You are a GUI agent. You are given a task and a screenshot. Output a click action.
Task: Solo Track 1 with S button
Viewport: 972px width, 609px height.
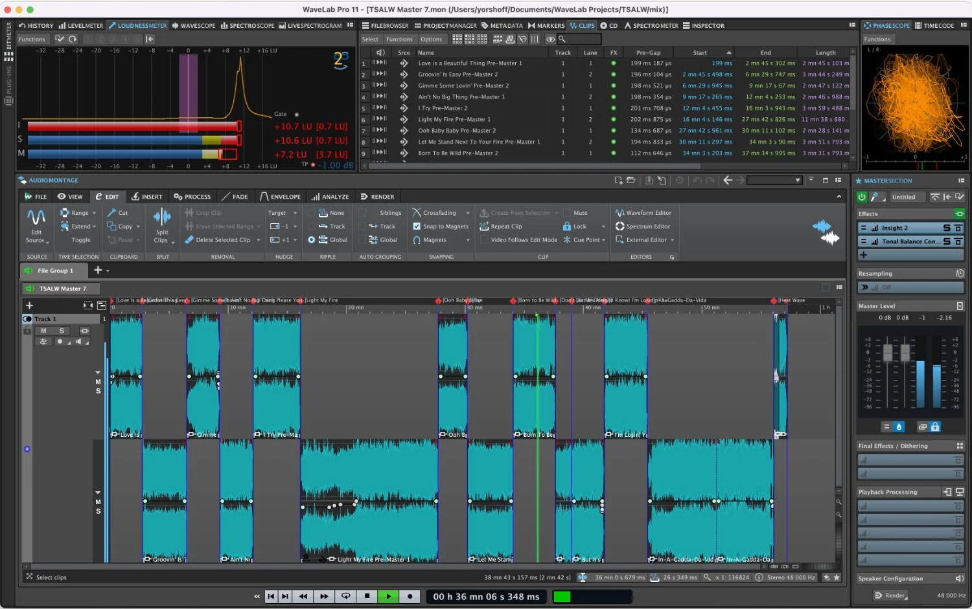click(62, 331)
